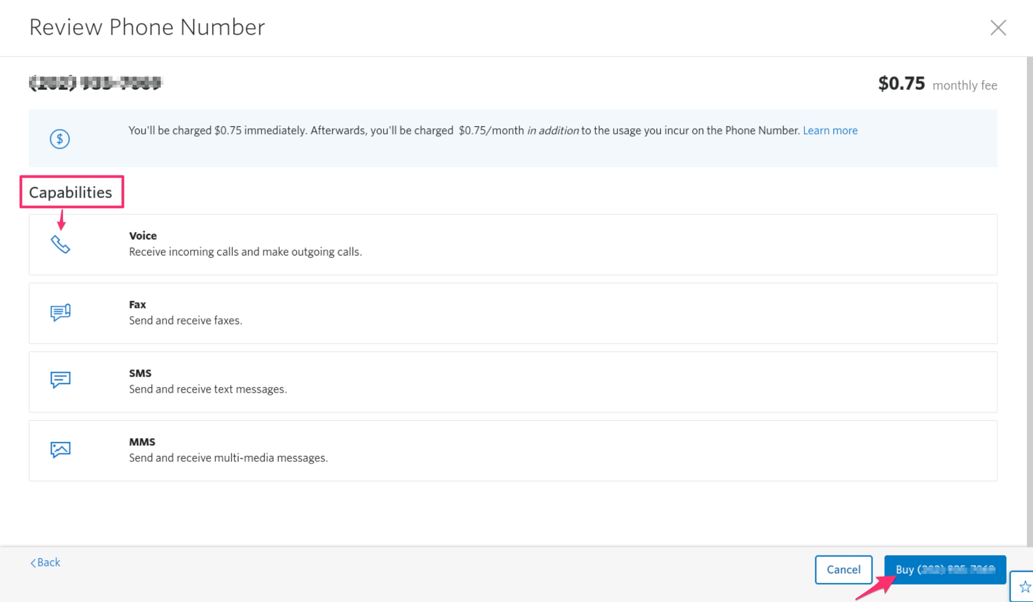Select the SMS capability row
Image resolution: width=1033 pixels, height=602 pixels.
coord(513,382)
